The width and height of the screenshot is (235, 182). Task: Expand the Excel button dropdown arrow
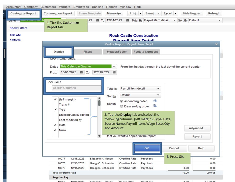coord(176,13)
